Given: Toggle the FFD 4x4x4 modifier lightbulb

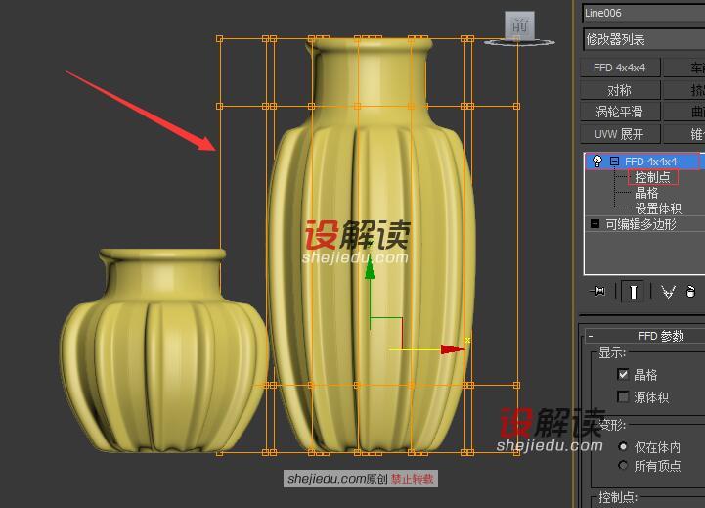Looking at the screenshot, I should tap(597, 161).
